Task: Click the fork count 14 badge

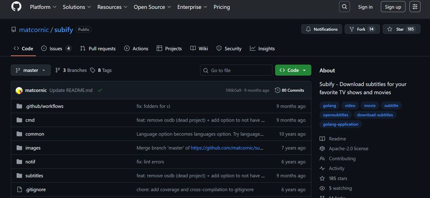Action: 371,29
